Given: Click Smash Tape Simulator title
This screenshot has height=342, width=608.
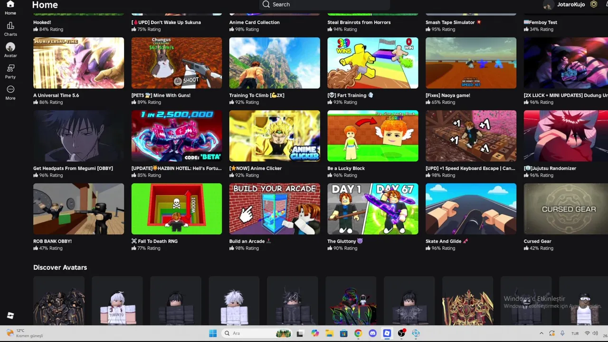Looking at the screenshot, I should click(x=454, y=22).
